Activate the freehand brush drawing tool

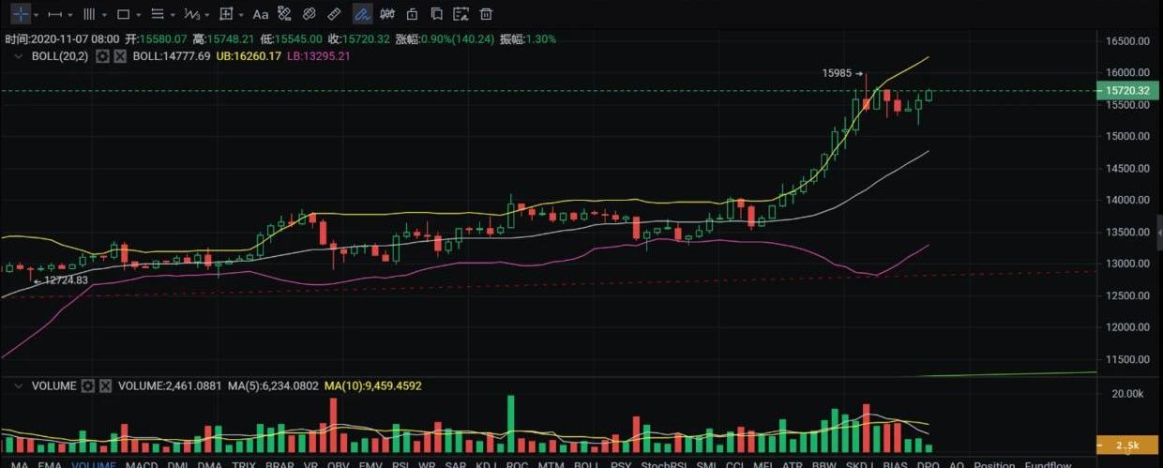pyautogui.click(x=361, y=14)
